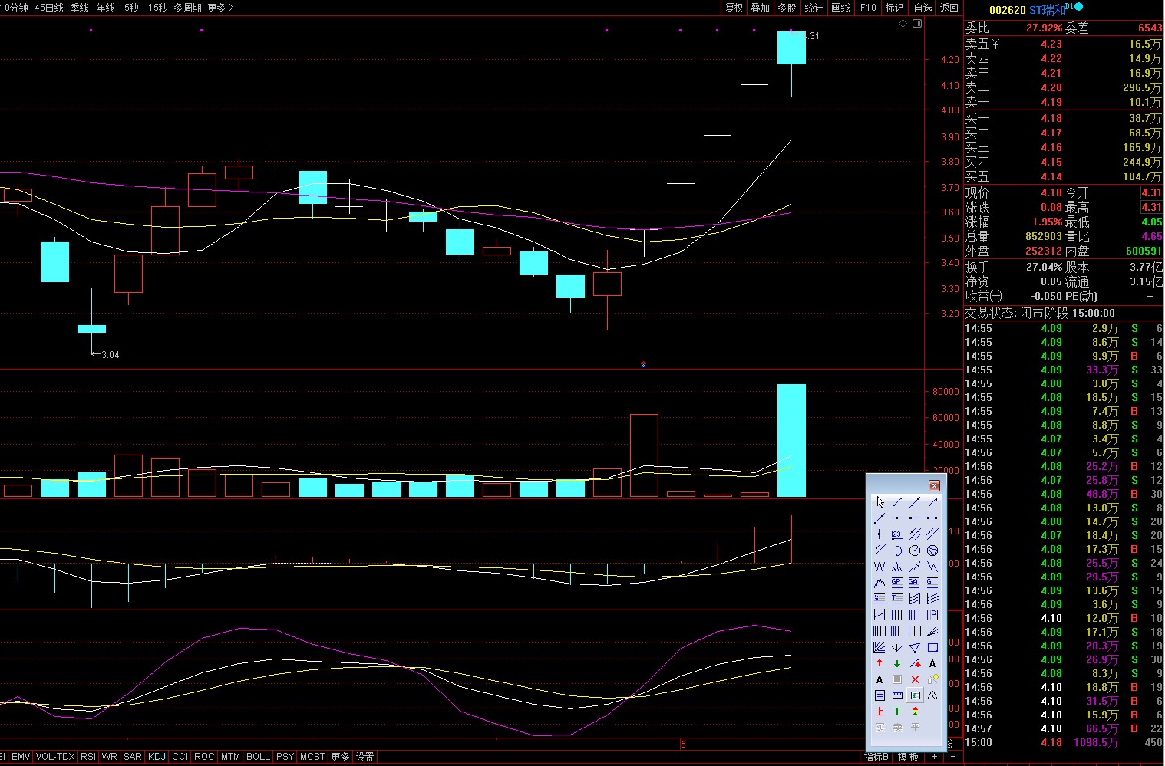
Task: Click the 标记 mark button
Action: click(x=894, y=8)
